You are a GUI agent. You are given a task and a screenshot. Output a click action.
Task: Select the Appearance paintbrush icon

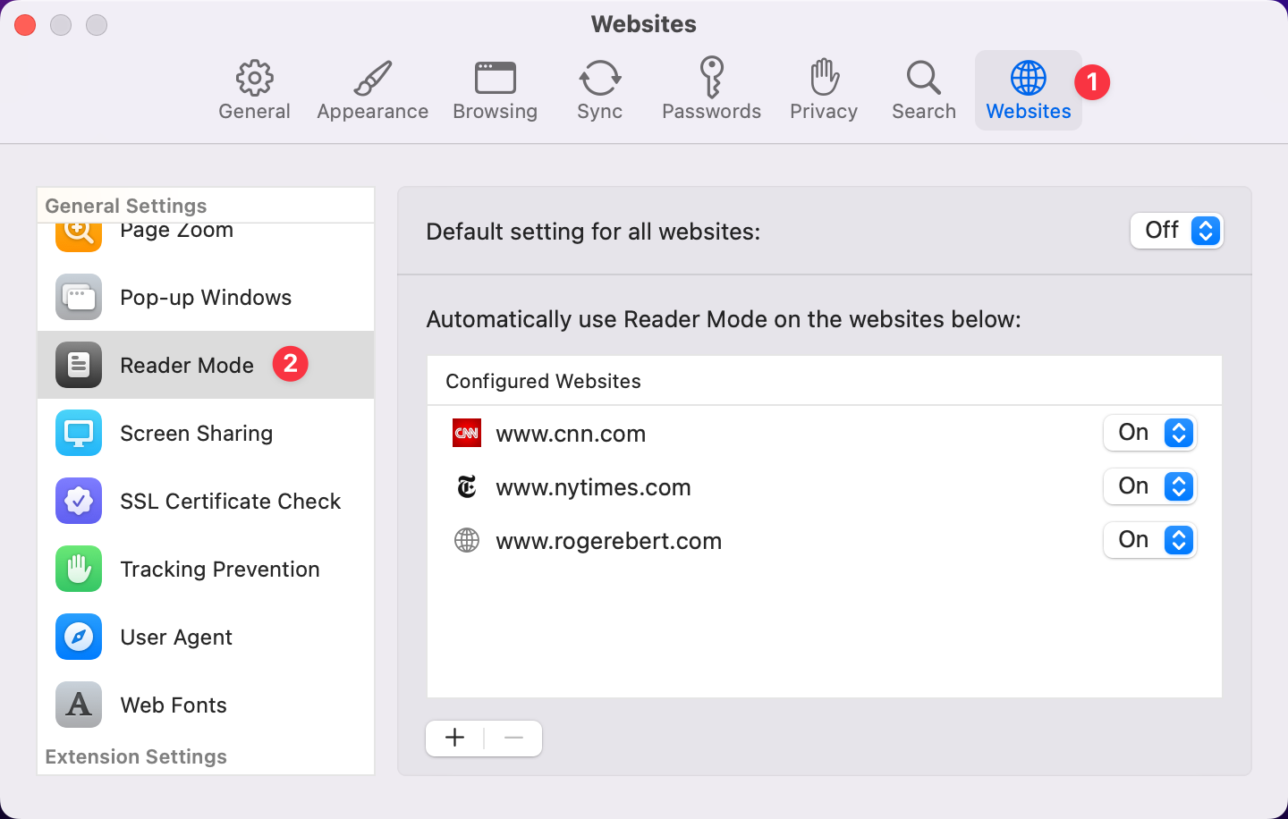[x=372, y=78]
